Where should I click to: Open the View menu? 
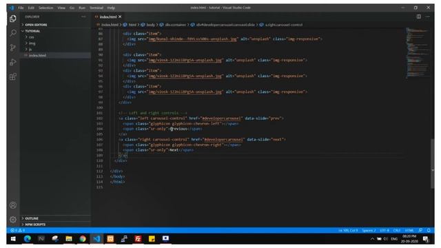pyautogui.click(x=61, y=8)
